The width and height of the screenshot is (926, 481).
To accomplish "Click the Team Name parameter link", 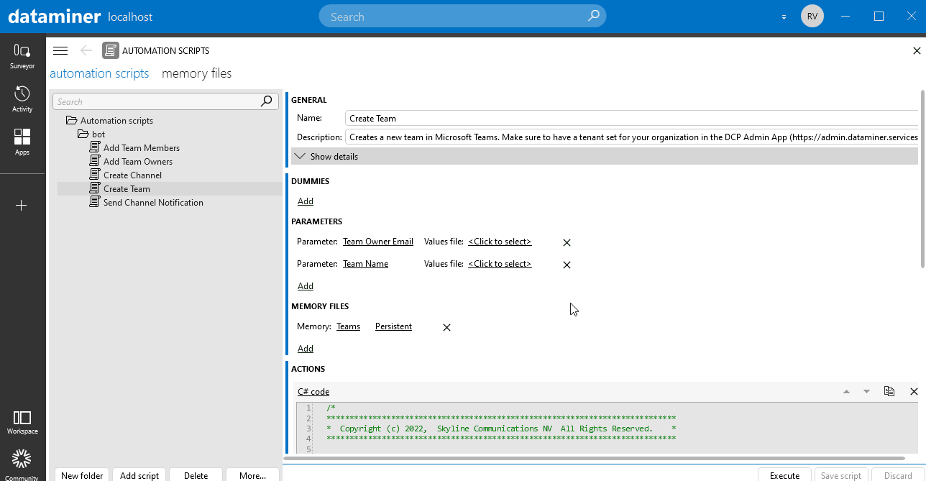I will click(365, 264).
